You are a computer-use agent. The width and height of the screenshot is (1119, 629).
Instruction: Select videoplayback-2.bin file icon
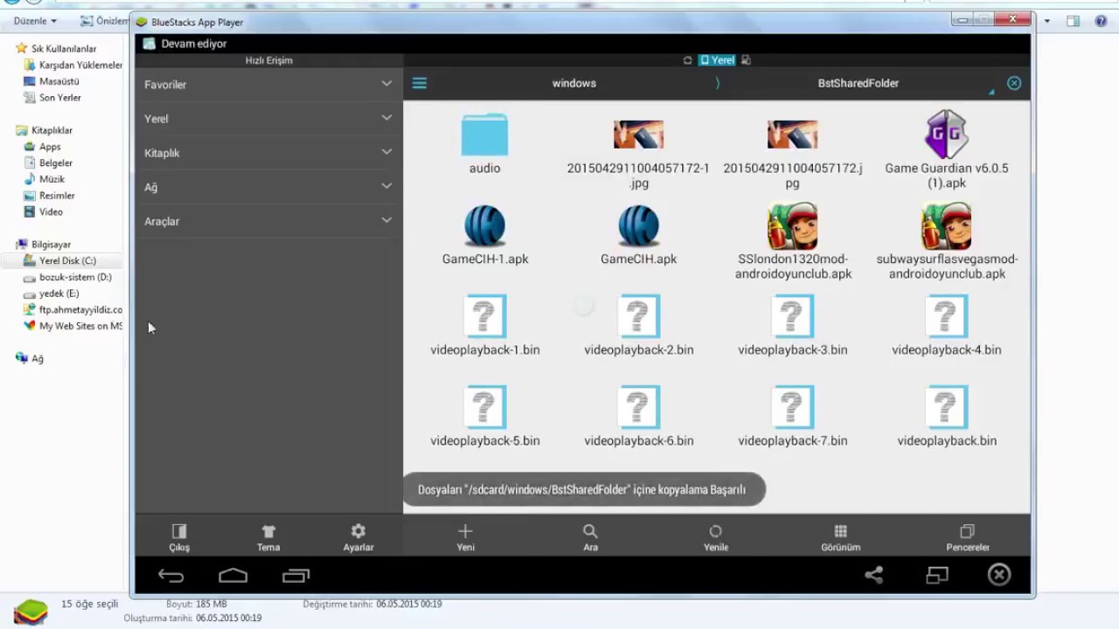[x=638, y=316]
